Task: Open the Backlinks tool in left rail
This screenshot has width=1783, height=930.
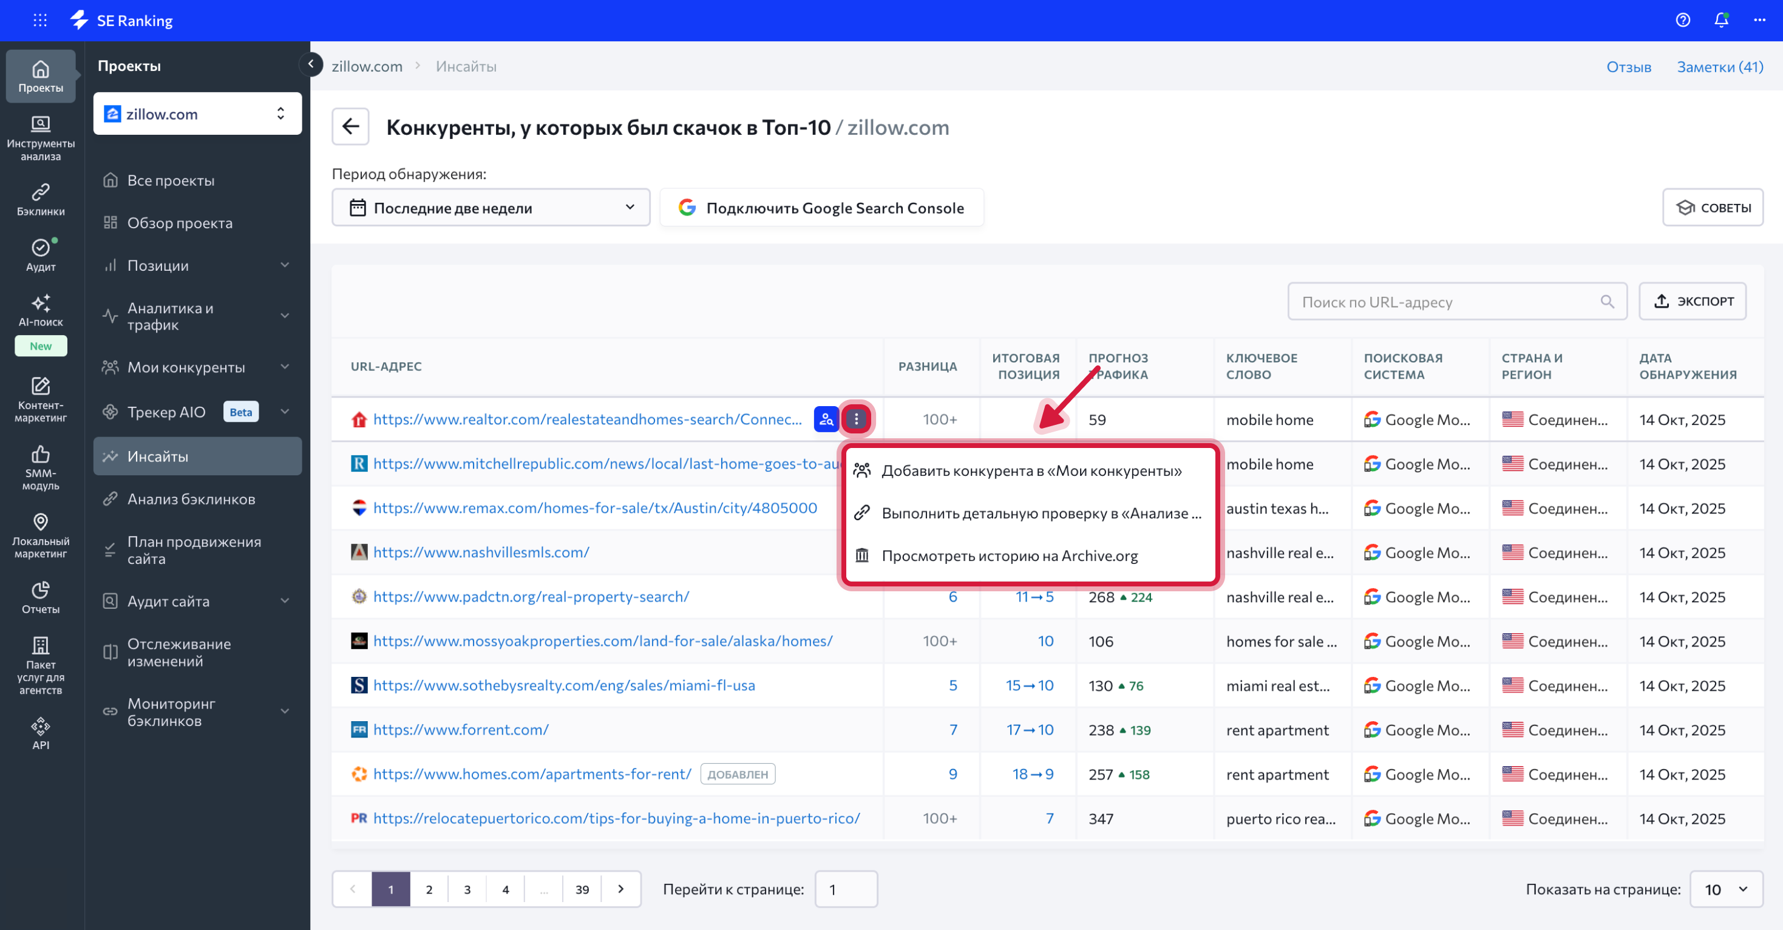Action: click(x=40, y=199)
